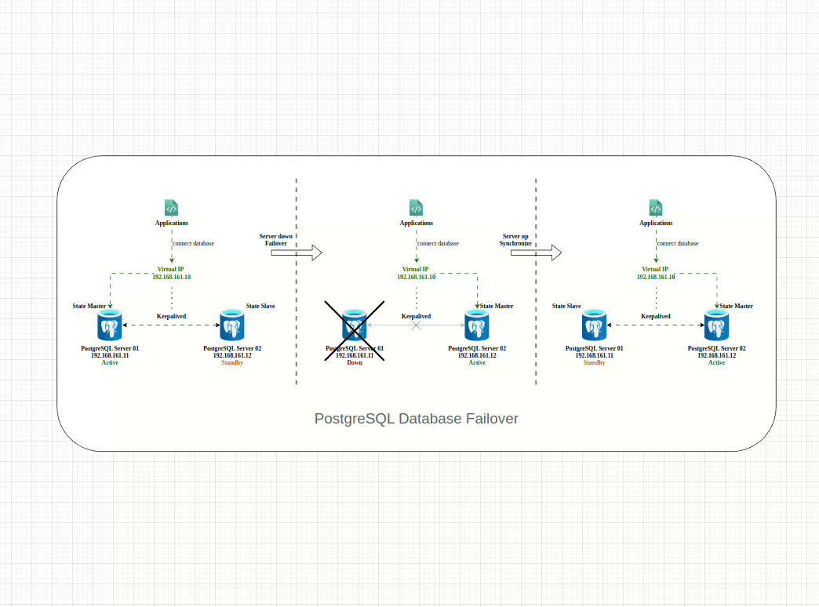Screen dimensions: 819x607
Task: Click 'Virtual IP 192.168.161.10' in the right diagram
Action: [656, 273]
